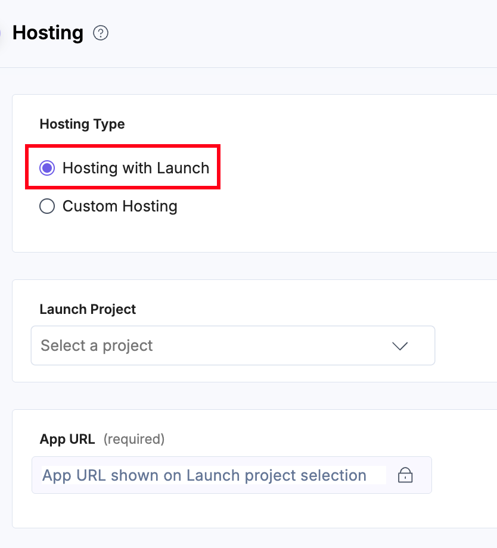Select the Hosting with Launch option
497x548 pixels.
coord(47,168)
